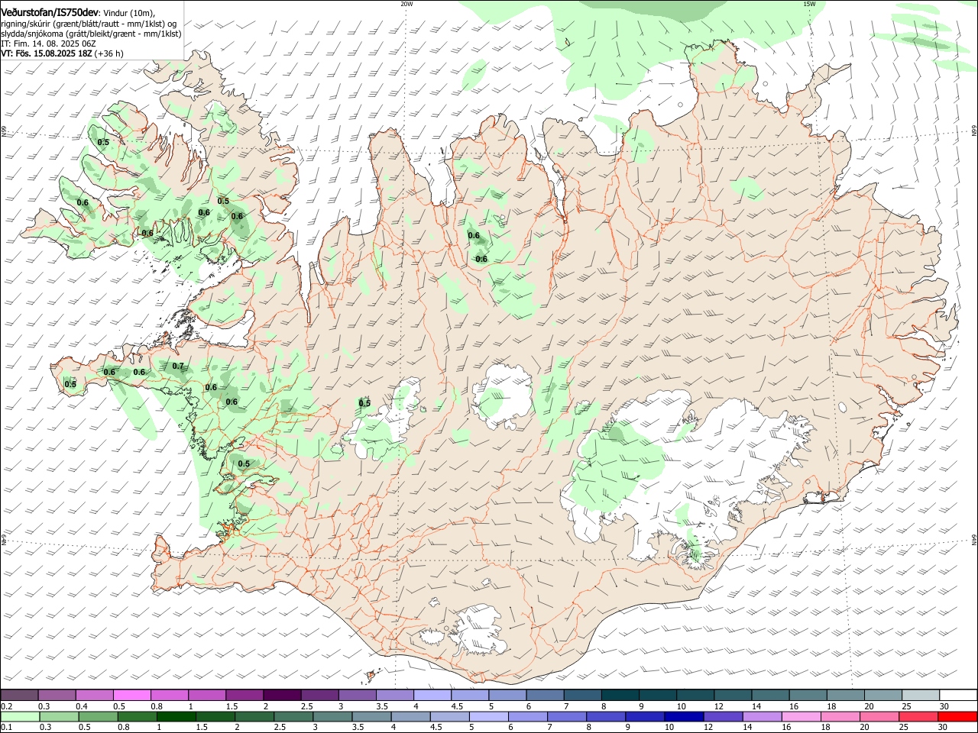Pick the darkest purple swatch labeled 2 in top row
The width and height of the screenshot is (978, 733).
click(x=282, y=696)
